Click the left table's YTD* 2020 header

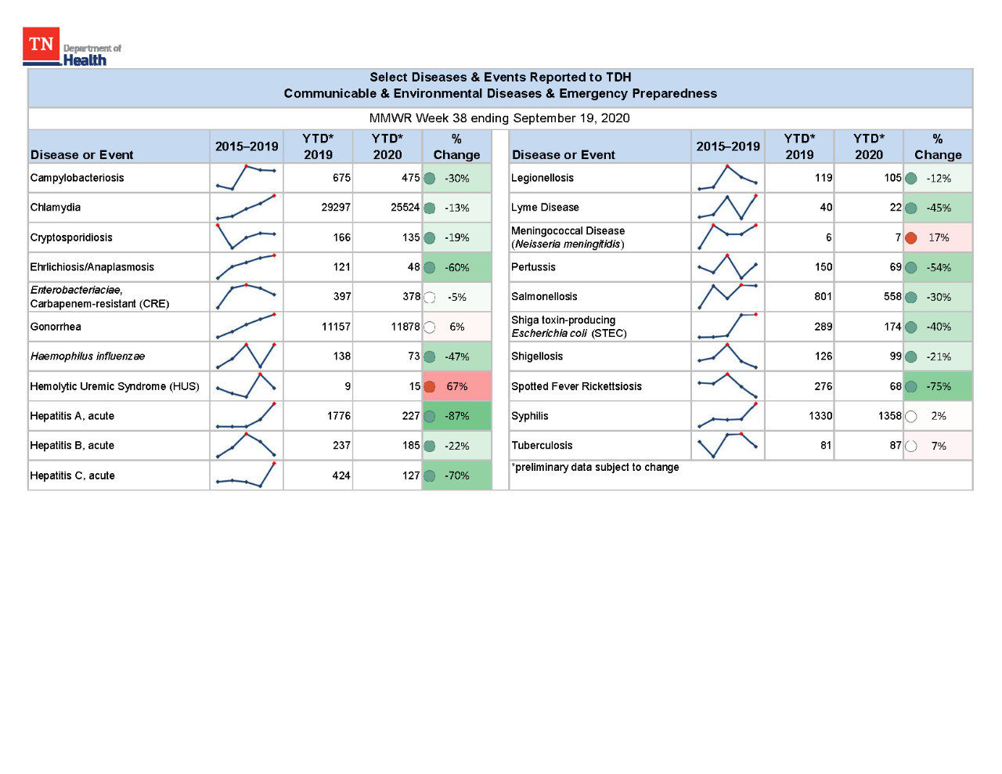(387, 146)
